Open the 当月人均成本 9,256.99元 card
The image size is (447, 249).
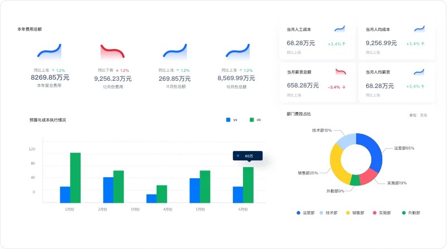pos(396,40)
